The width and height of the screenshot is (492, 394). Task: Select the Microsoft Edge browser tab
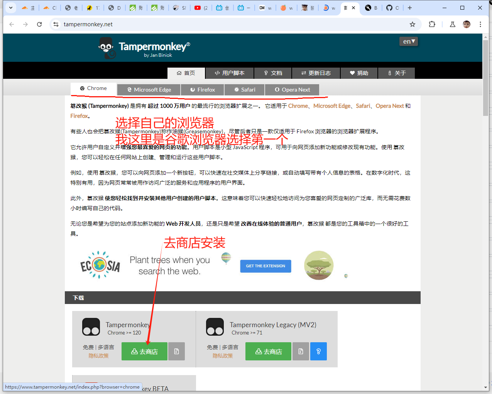tap(149, 90)
